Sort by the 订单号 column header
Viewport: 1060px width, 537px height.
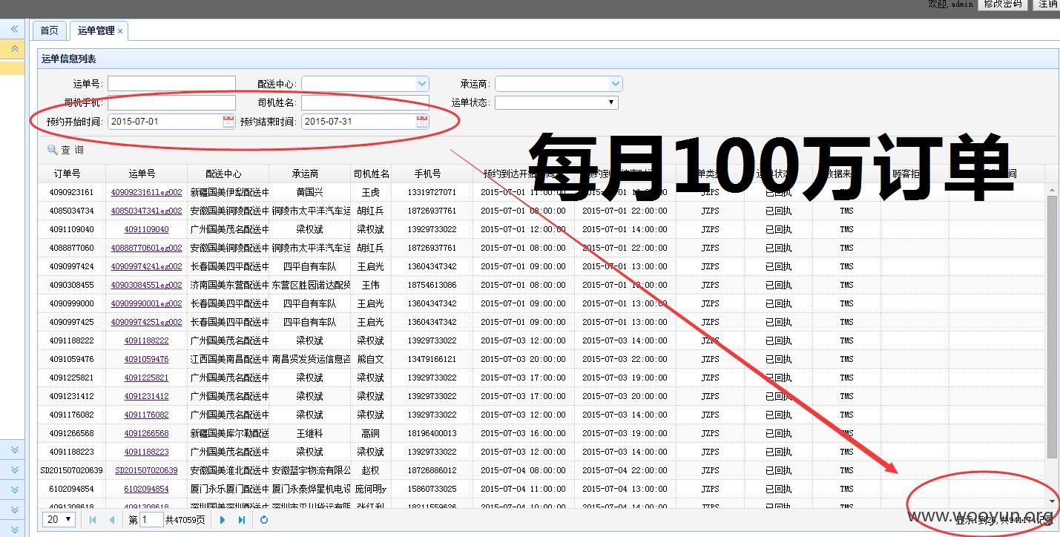(x=71, y=174)
